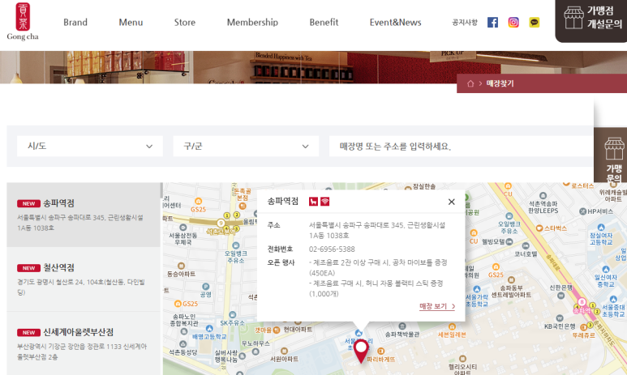The width and height of the screenshot is (627, 375).
Task: Click the Wi-Fi icon in the popup
Action: pos(325,202)
